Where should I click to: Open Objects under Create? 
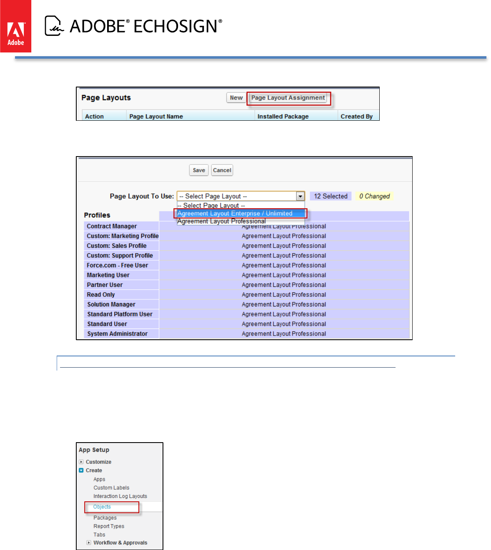[102, 507]
